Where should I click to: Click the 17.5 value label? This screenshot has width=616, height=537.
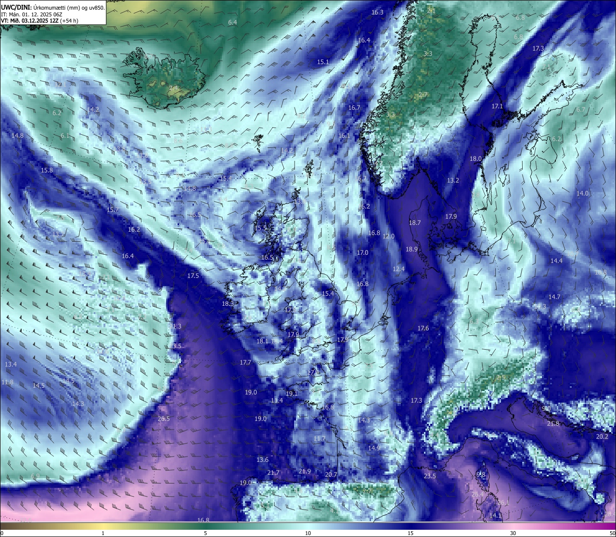pyautogui.click(x=193, y=276)
